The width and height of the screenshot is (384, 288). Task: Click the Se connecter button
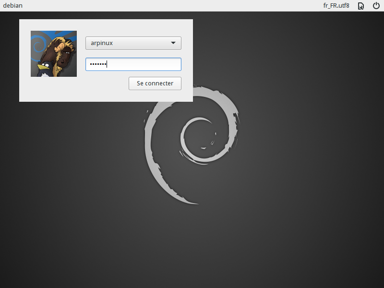pos(155,84)
